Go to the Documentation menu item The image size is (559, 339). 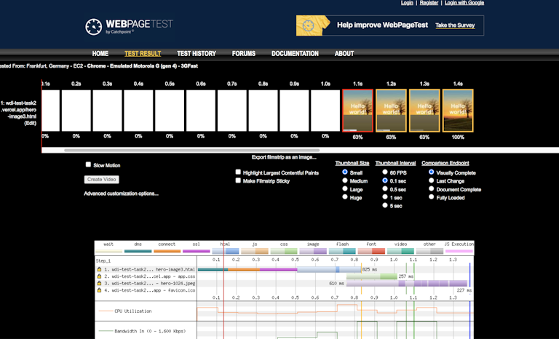(x=295, y=54)
